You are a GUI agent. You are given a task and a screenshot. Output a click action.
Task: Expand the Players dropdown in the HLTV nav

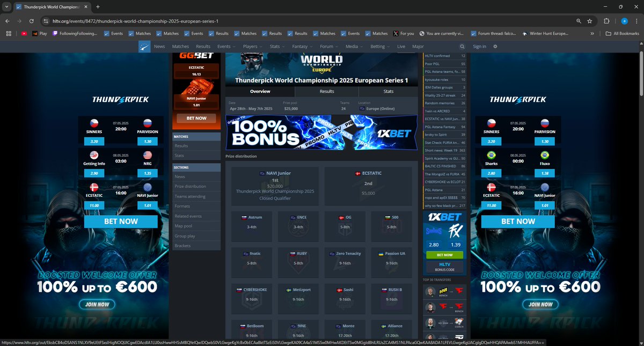[252, 47]
